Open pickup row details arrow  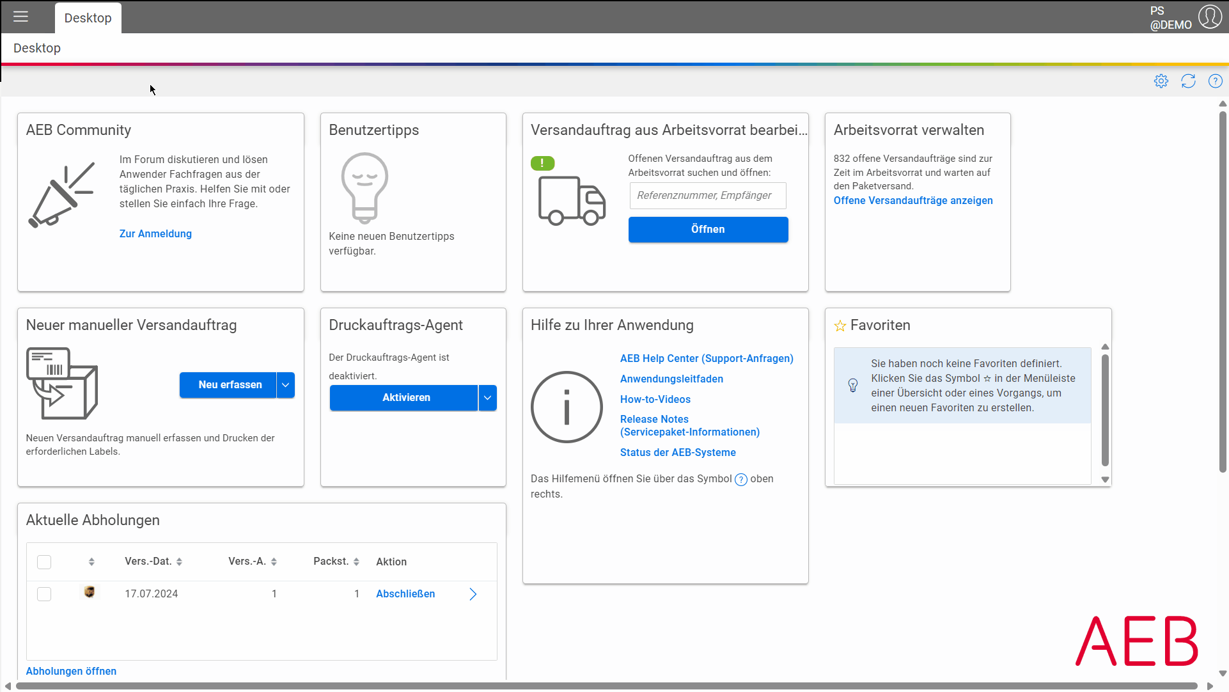(473, 594)
